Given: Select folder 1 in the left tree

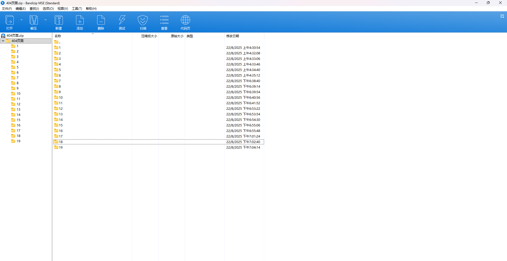Looking at the screenshot, I should (x=17, y=46).
